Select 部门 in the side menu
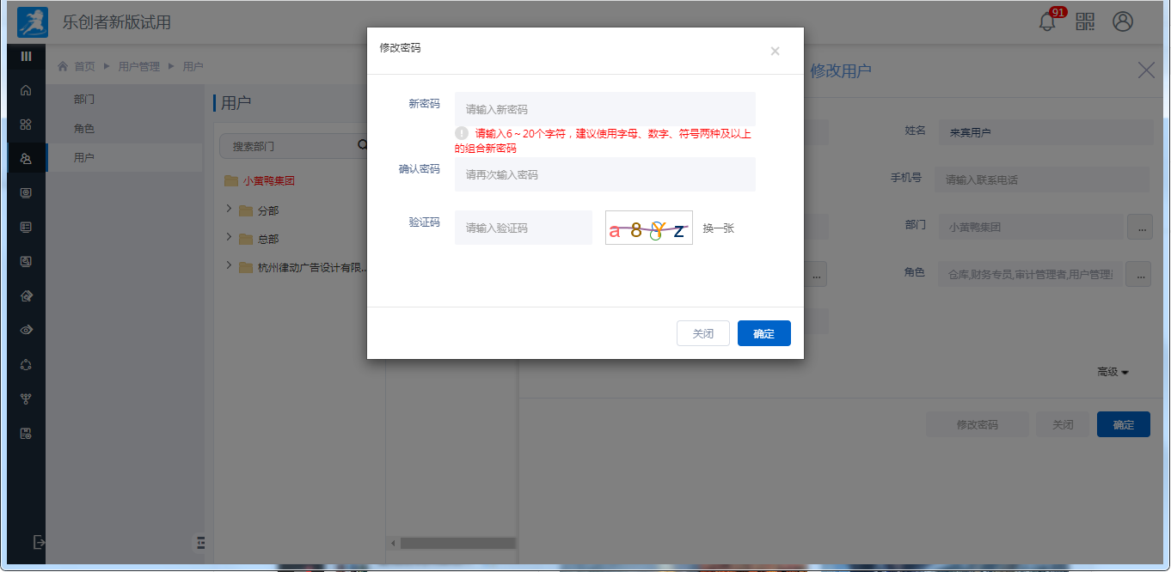Viewport: 1171px width, 572px height. click(84, 100)
